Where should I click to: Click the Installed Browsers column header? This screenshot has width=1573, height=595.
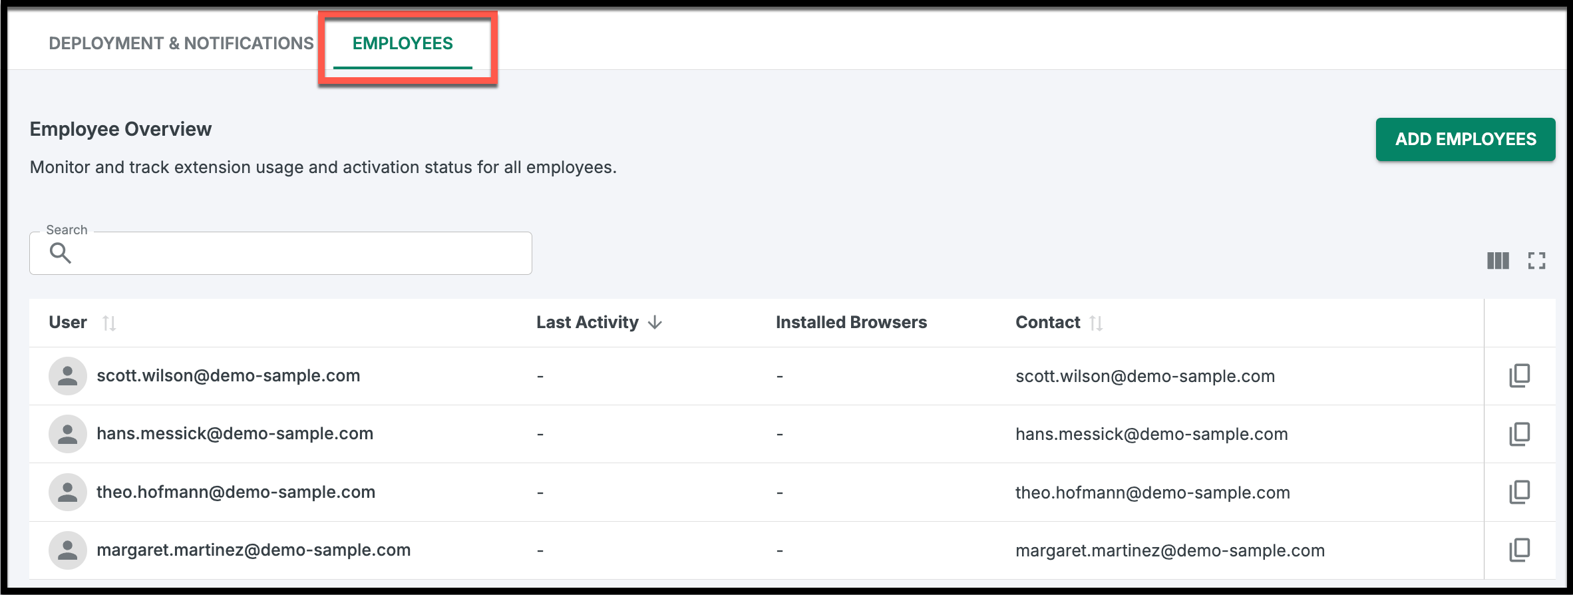click(x=851, y=322)
